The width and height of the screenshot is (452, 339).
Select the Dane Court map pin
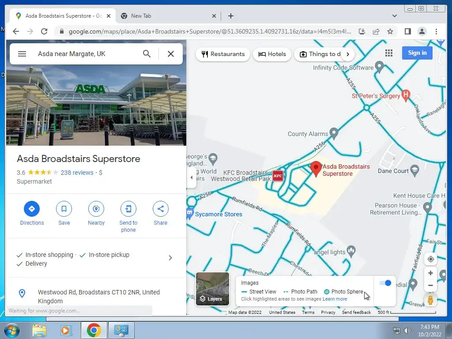pos(414,171)
